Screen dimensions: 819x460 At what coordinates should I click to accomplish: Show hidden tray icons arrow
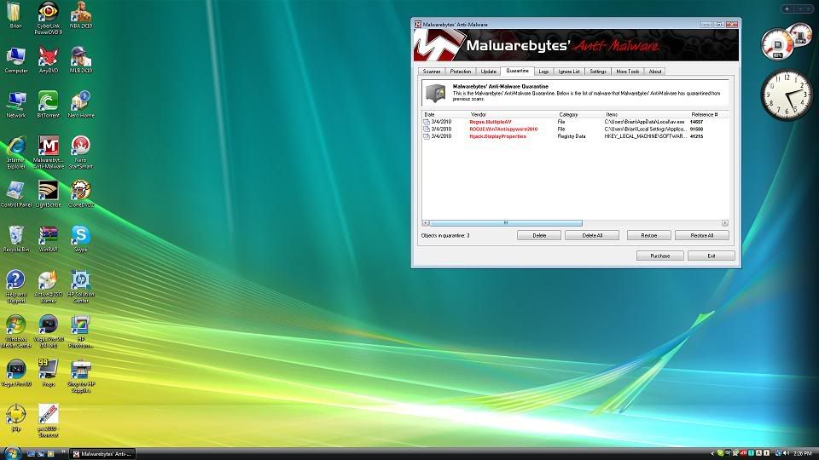(712, 453)
